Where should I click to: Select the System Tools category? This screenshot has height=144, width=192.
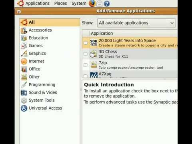pos(50,100)
